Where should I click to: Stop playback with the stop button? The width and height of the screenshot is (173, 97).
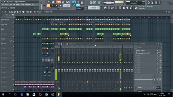pos(56,6)
